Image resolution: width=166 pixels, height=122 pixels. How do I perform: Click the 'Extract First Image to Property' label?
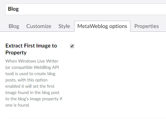pyautogui.click(x=31, y=49)
